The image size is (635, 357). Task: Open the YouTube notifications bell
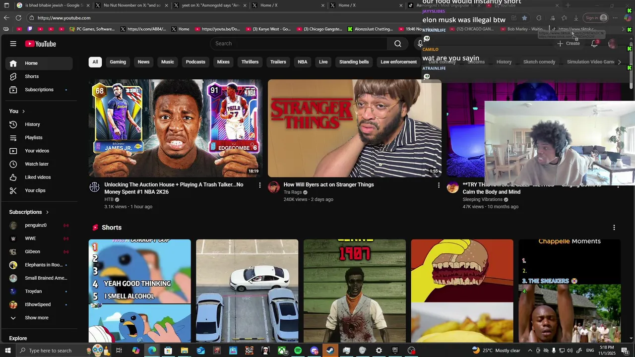594,44
